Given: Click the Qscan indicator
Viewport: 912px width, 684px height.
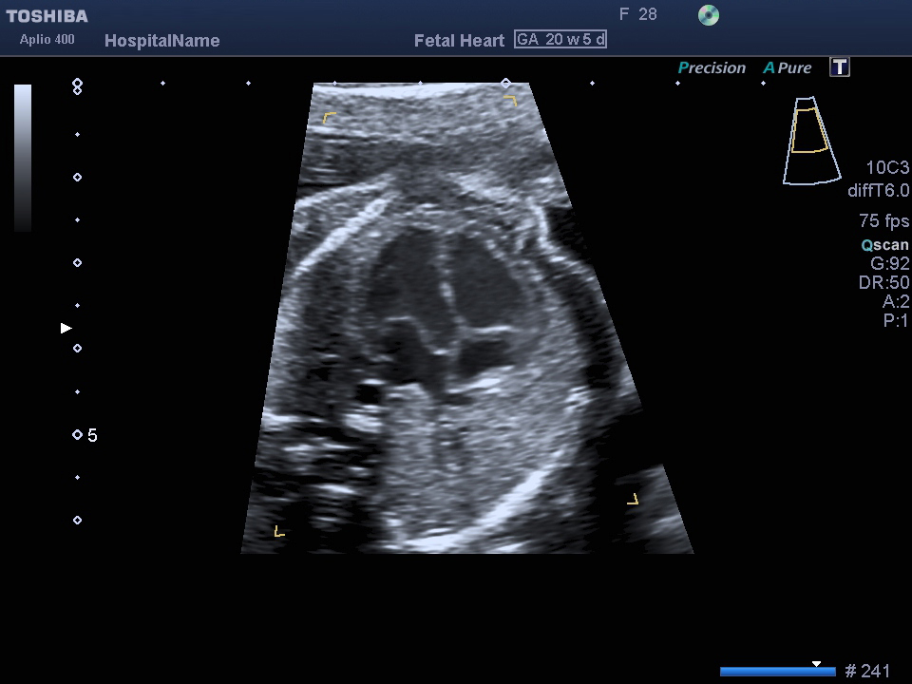Looking at the screenshot, I should [884, 245].
